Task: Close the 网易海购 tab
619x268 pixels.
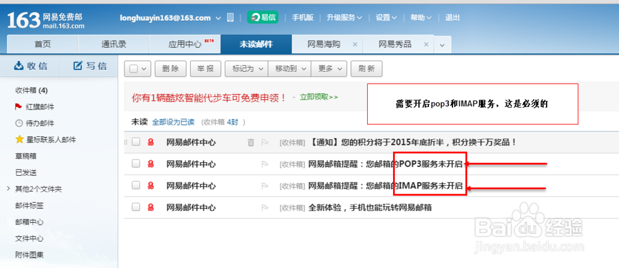Action: (355, 45)
